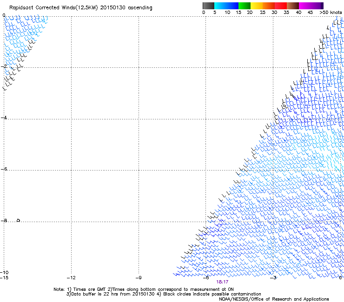
Task: Click the brown 35-40 knots color segment
Action: pyautogui.click(x=293, y=6)
